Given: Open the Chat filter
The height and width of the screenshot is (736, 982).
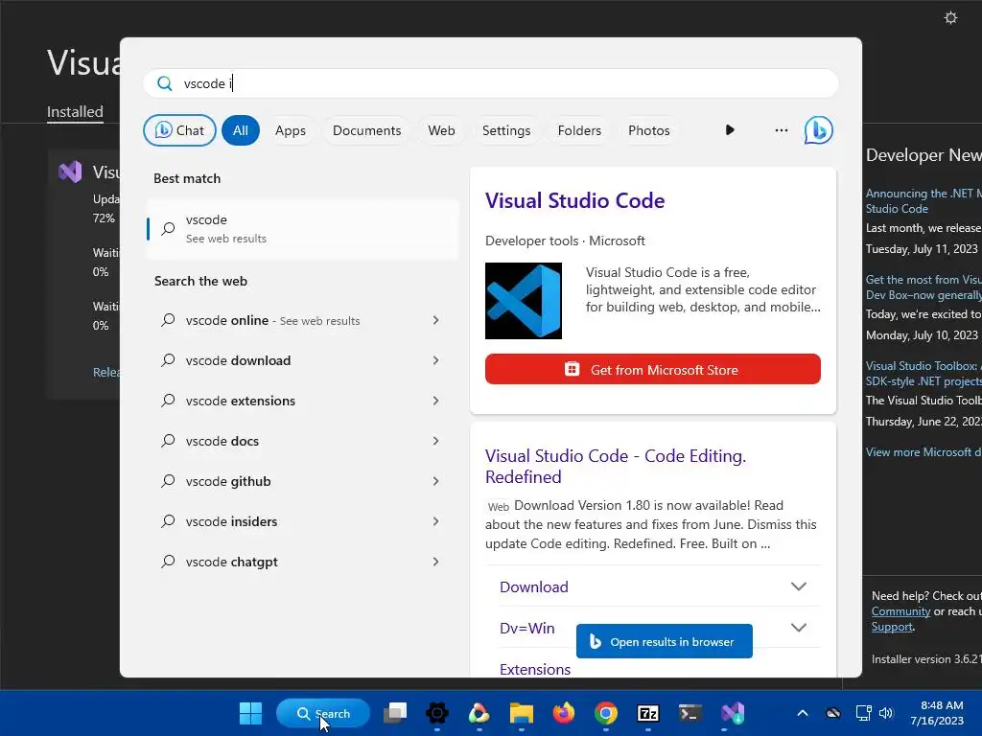Looking at the screenshot, I should [x=179, y=130].
